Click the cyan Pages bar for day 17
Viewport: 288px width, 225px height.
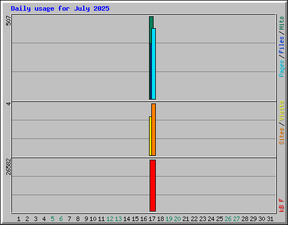point(154,64)
